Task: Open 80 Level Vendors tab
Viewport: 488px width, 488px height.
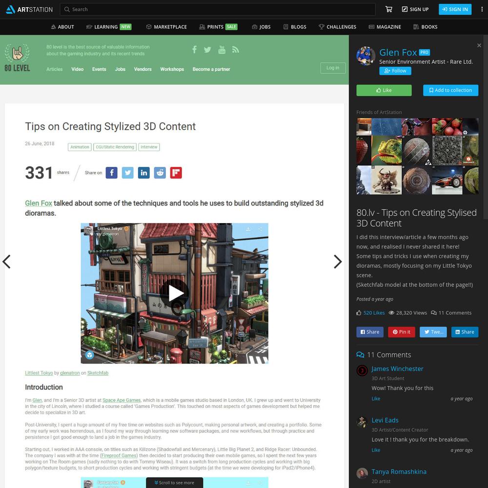Action: tap(142, 69)
